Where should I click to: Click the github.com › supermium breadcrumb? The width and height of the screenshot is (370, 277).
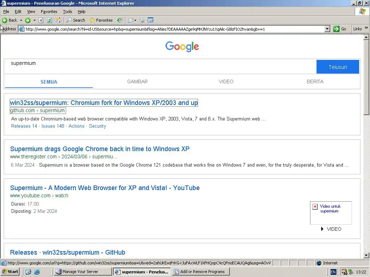(38, 110)
